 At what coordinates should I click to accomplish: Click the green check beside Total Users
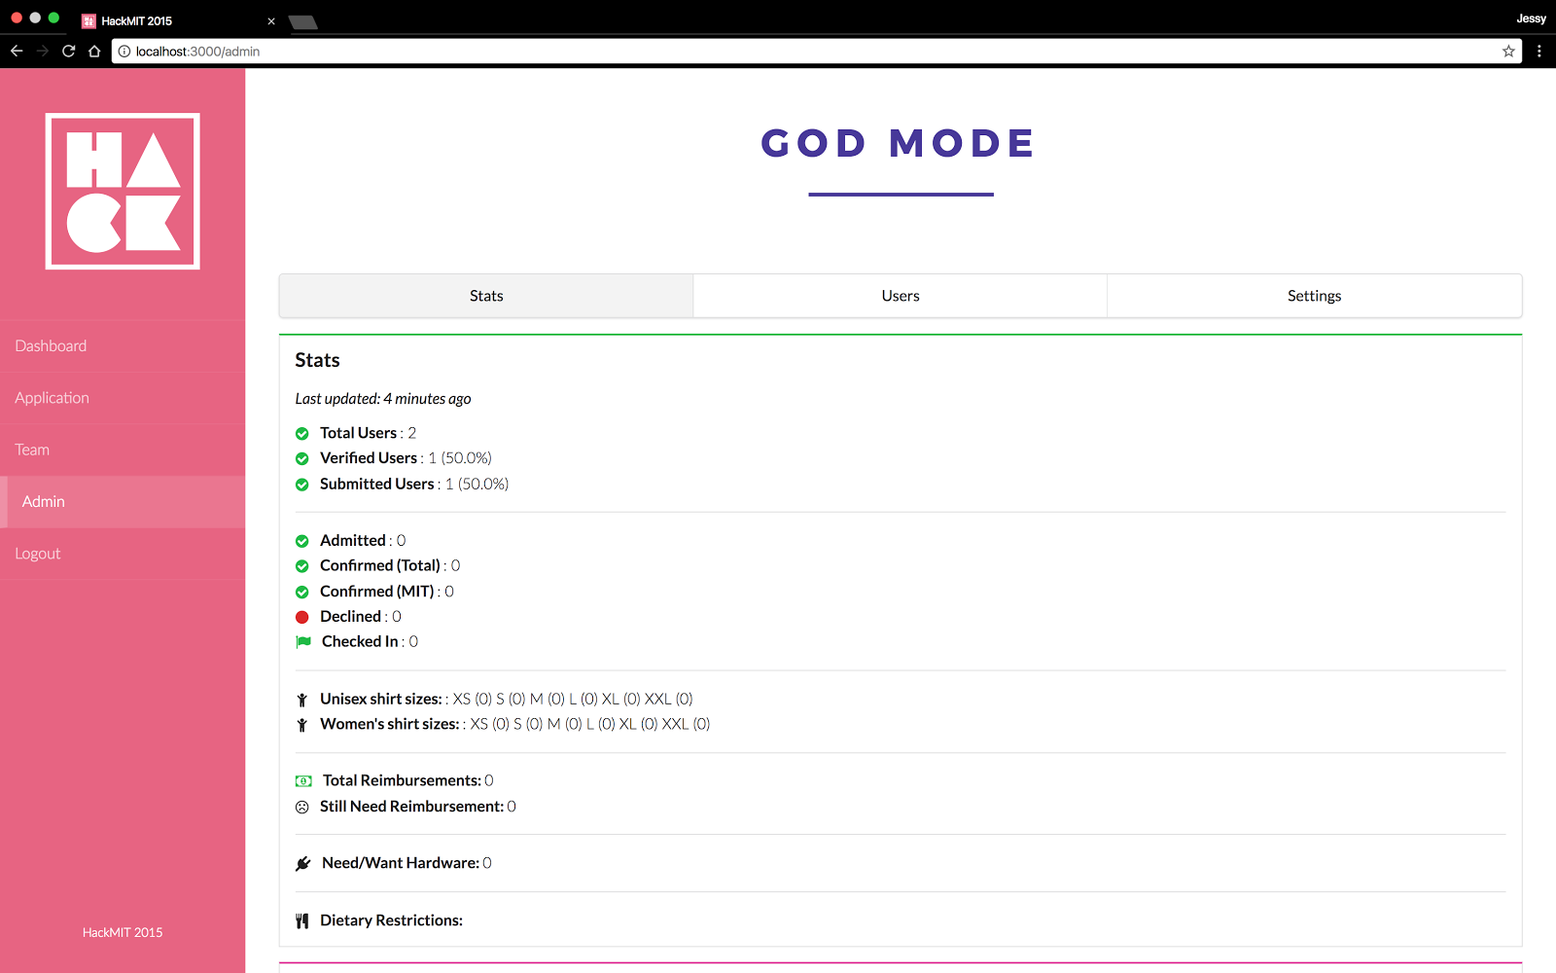point(301,433)
